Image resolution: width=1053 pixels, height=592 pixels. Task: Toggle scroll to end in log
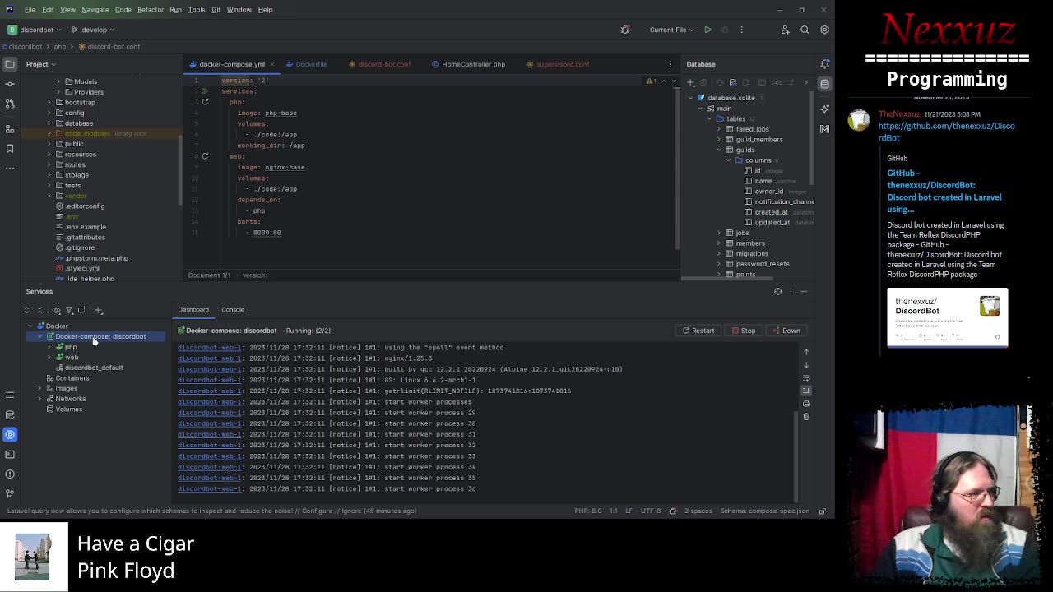(806, 391)
